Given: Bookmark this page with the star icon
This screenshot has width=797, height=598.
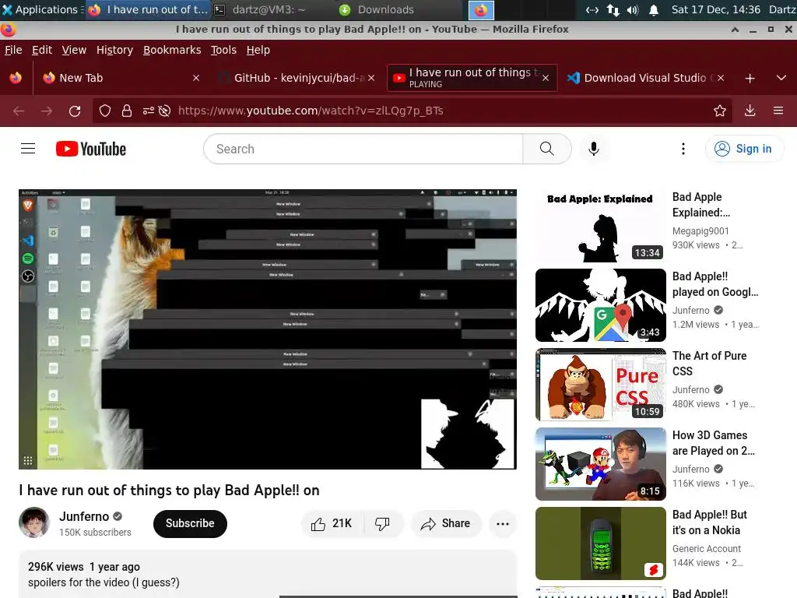Looking at the screenshot, I should point(720,111).
